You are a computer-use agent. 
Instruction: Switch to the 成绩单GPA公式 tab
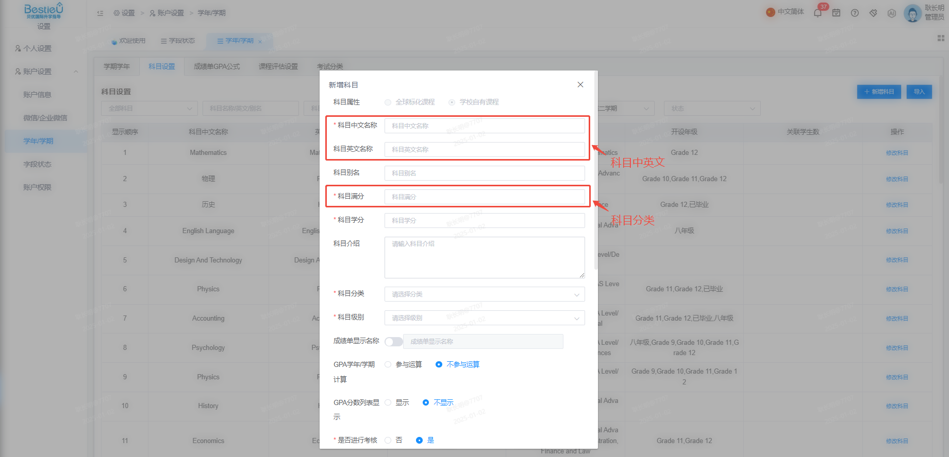(x=217, y=66)
